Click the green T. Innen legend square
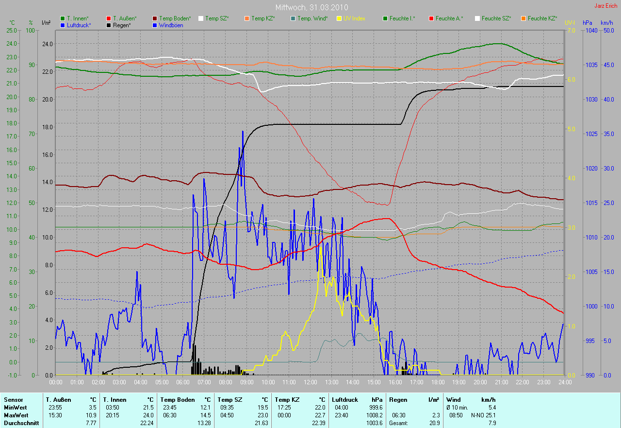This screenshot has height=428, width=621. (63, 18)
